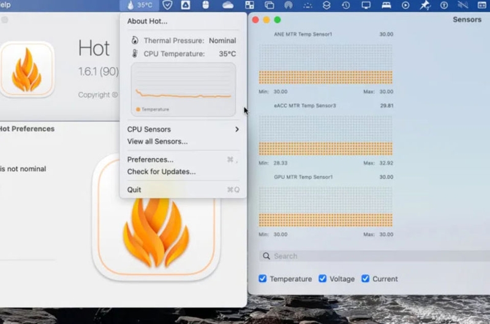Click the ANE MTR Temp Sensor1 label
490x324 pixels.
(x=303, y=34)
